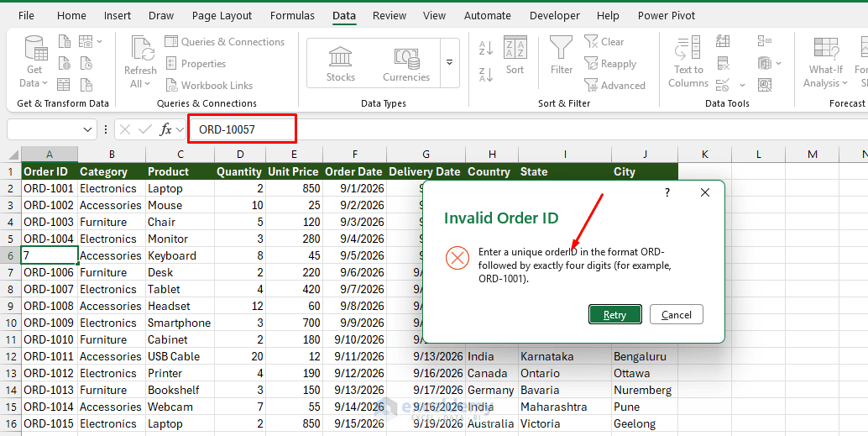Open the What-If Analysis dropdown arrow
The width and height of the screenshot is (868, 436).
pyautogui.click(x=845, y=84)
